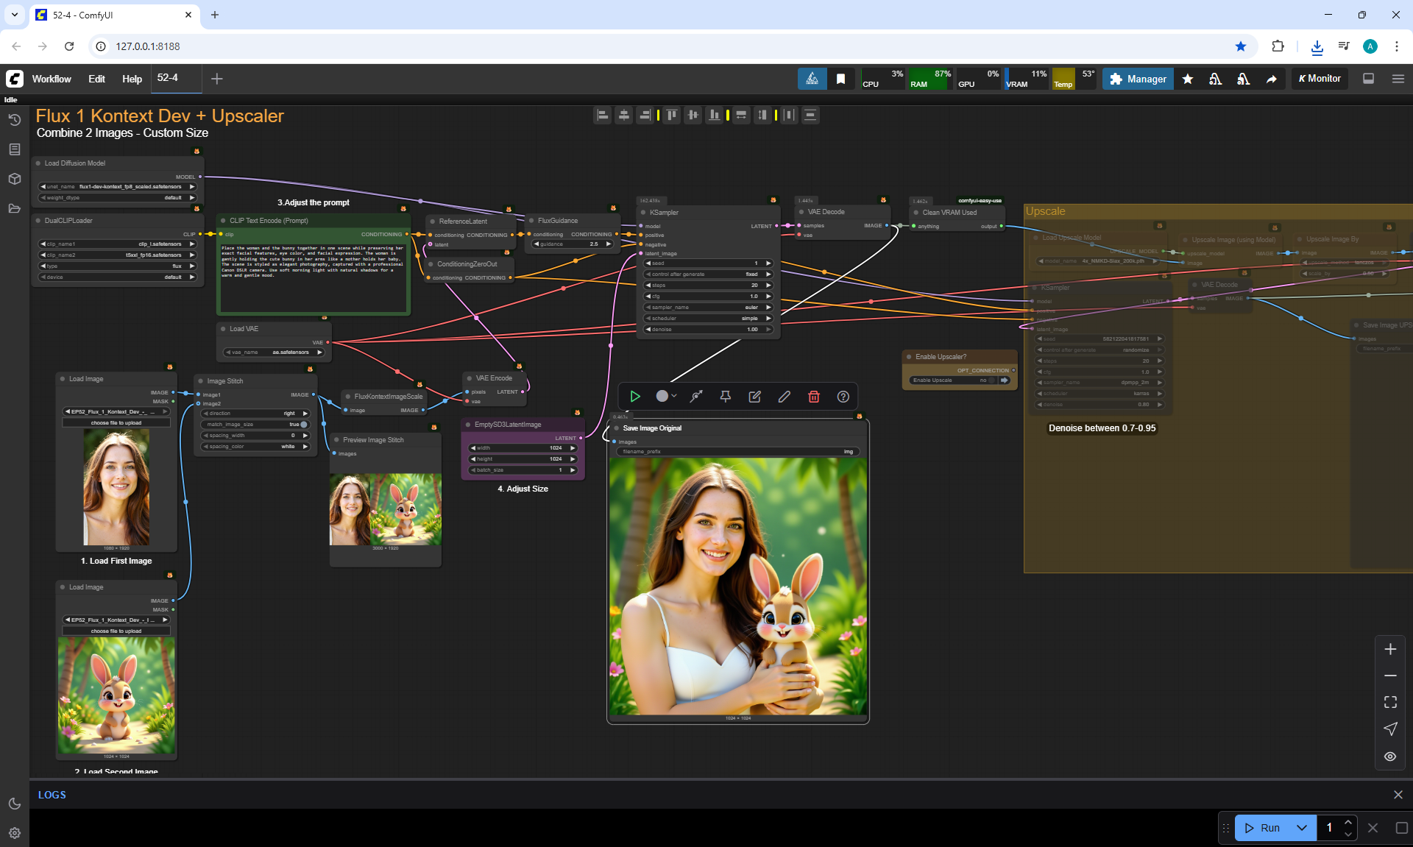
Task: Click the delete node trash icon
Action: coord(813,397)
